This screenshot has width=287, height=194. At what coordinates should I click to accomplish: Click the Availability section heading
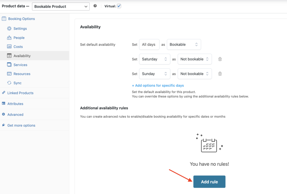click(x=90, y=27)
